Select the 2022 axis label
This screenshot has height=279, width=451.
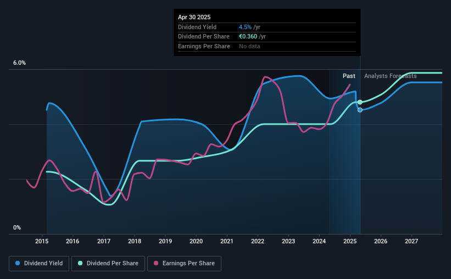coord(258,241)
